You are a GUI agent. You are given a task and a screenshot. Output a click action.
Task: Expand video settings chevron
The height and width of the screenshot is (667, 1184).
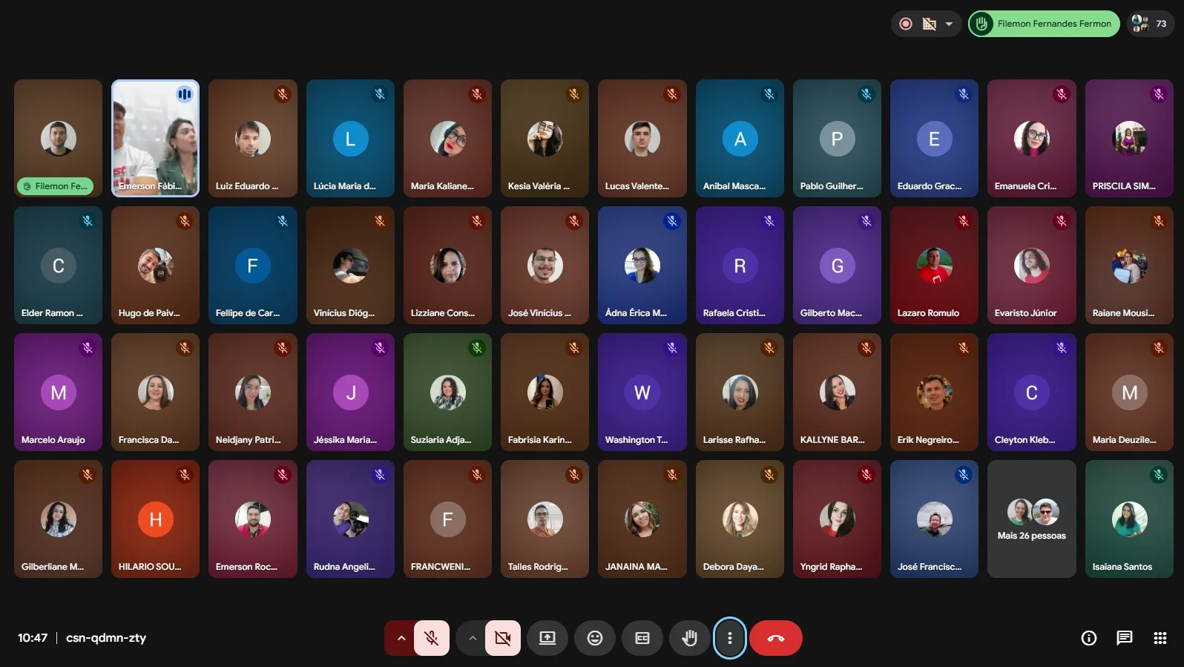point(472,638)
